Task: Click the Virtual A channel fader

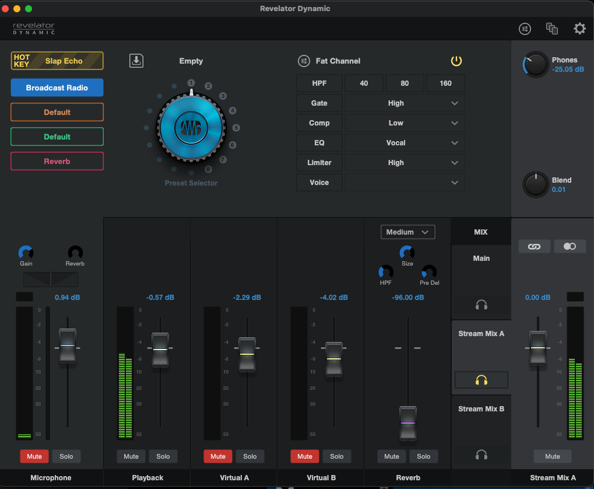Action: point(247,354)
